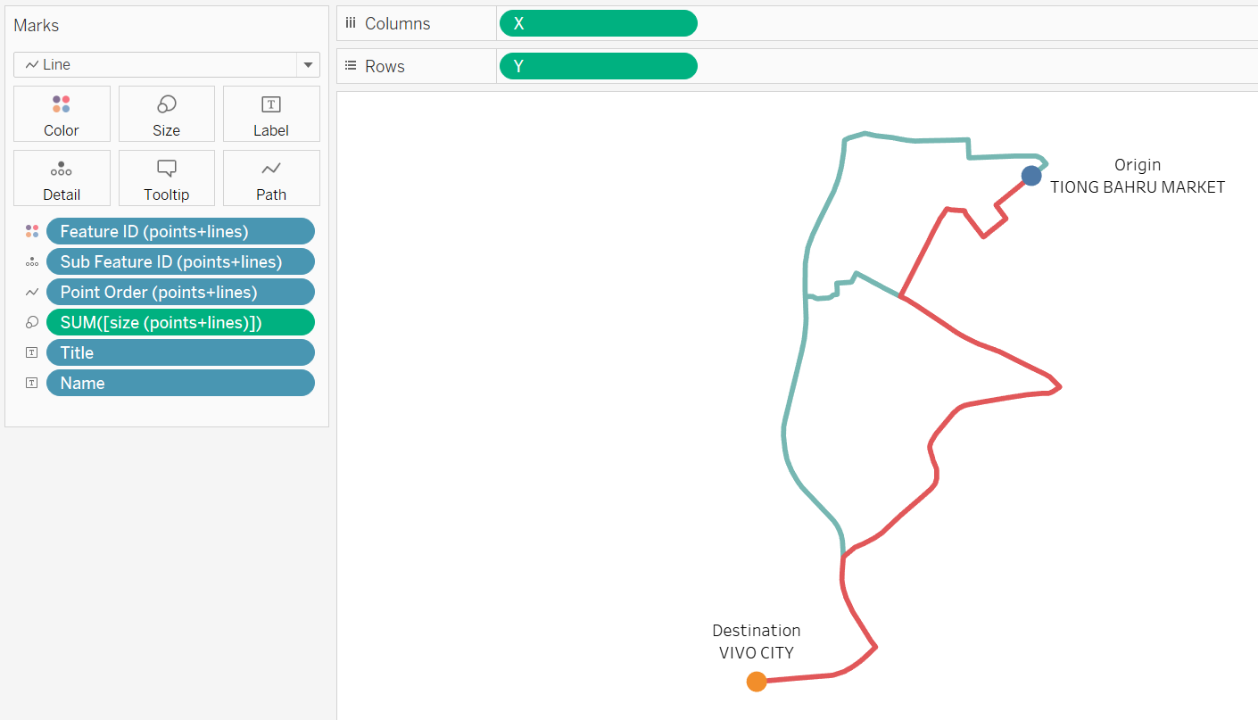Click the label icon beside Name pill
Screen dimensions: 1258x720
32,383
